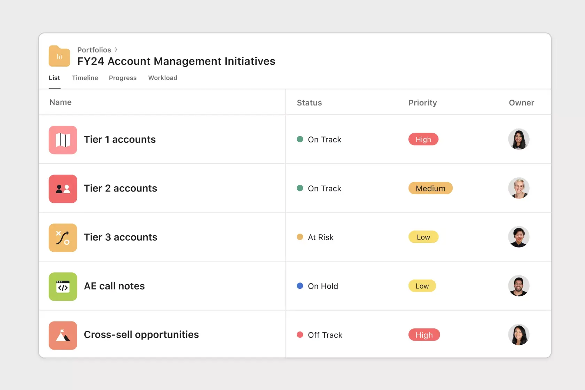The height and width of the screenshot is (390, 585).
Task: Select the Cross-sell opportunities mountain icon
Action: point(63,335)
